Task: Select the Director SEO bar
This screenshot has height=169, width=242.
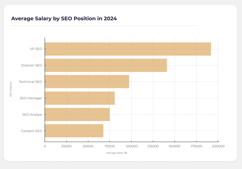Action: click(x=106, y=65)
